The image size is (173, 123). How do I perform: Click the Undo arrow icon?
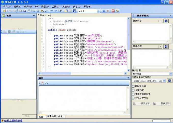click(x=52, y=11)
